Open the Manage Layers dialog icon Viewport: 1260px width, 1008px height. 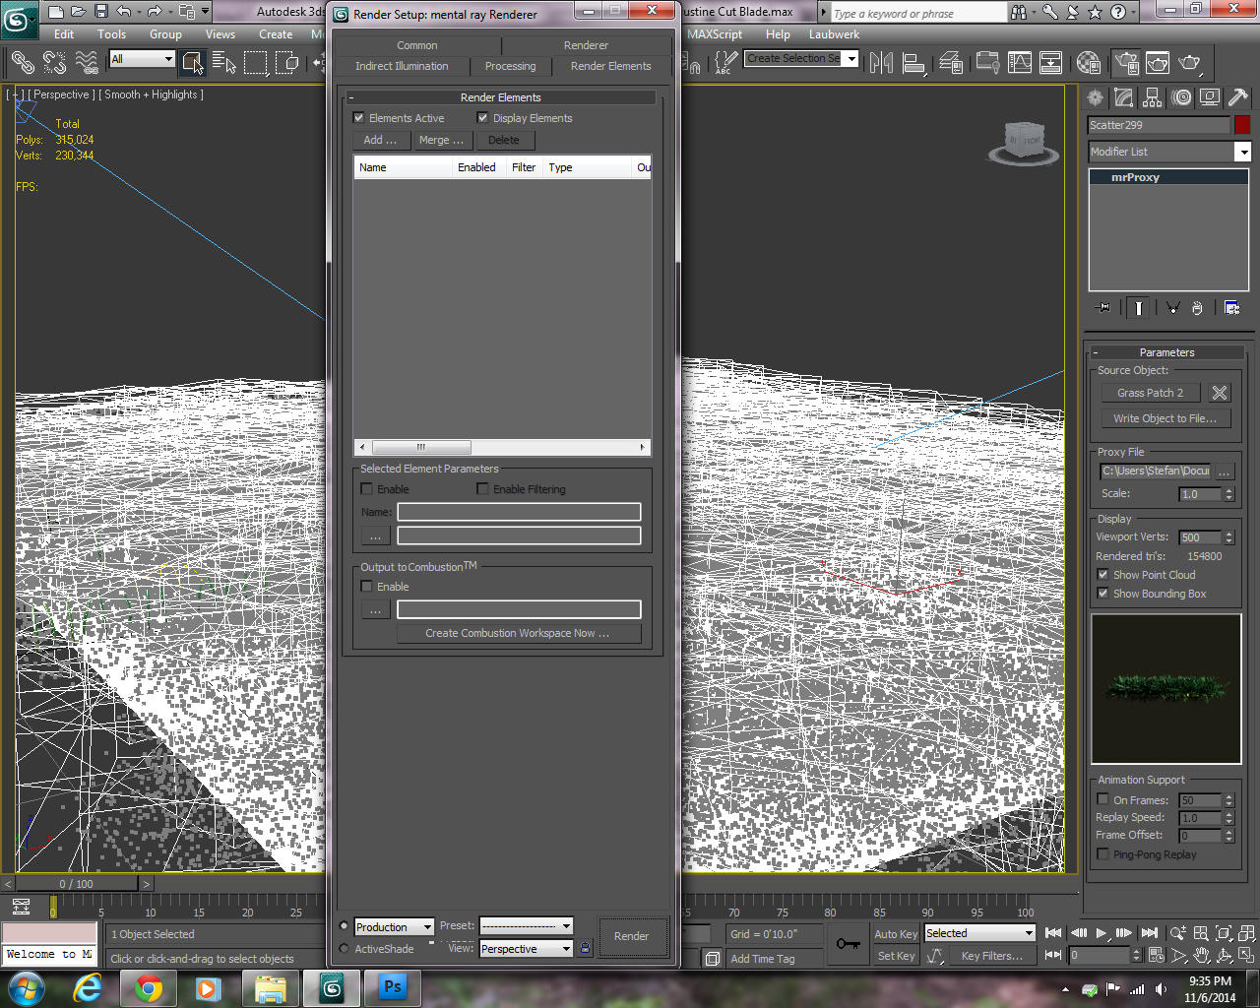[951, 63]
